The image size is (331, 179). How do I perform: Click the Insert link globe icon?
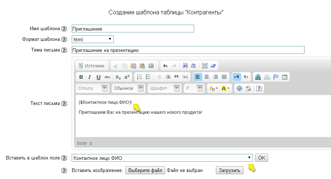coord(258,77)
